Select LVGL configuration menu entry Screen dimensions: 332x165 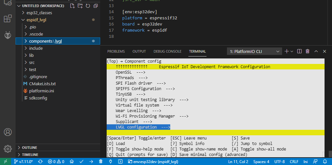point(138,127)
